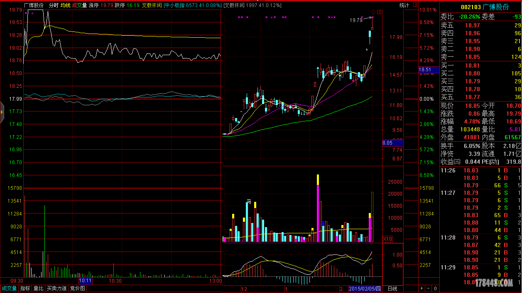Toggle the 均线 average line label
Screen dimensions: 522x293
65,5
